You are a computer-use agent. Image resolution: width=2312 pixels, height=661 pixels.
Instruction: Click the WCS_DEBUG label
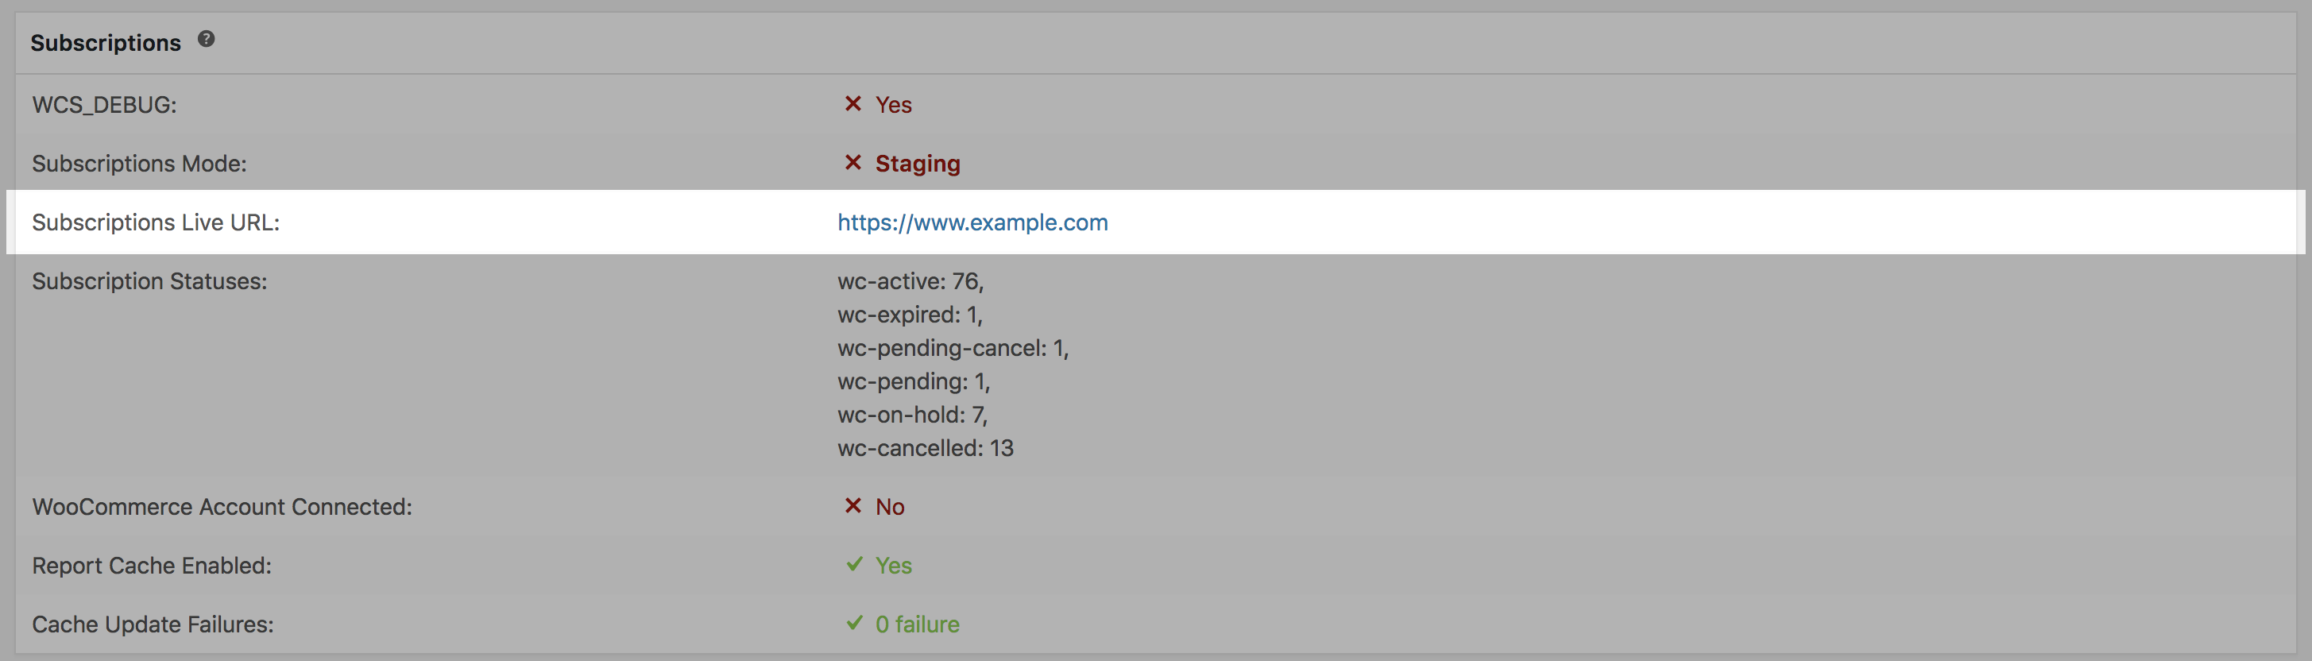coord(104,105)
